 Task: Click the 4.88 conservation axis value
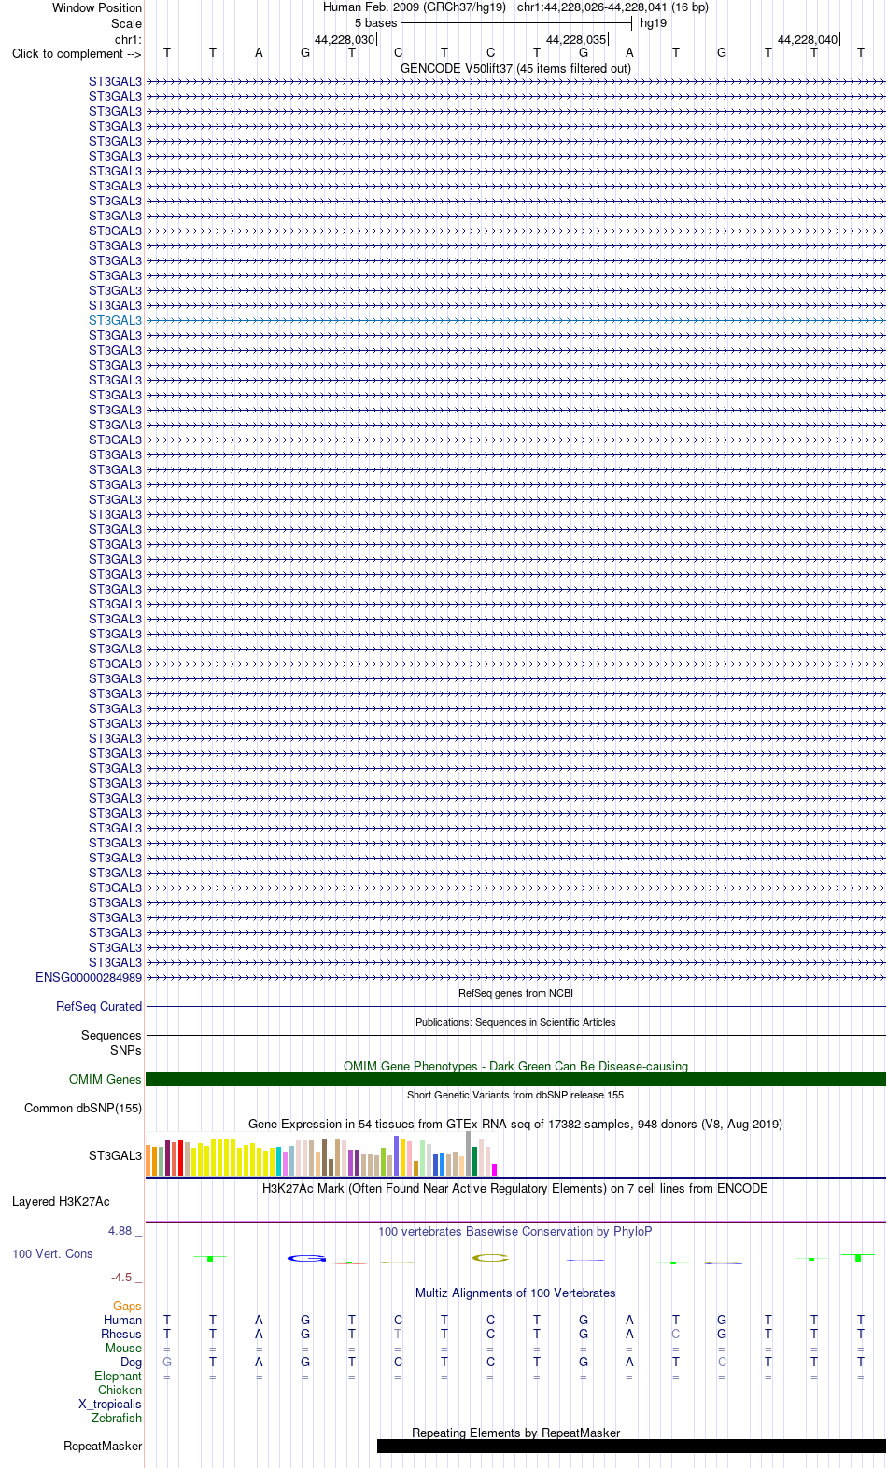120,1230
